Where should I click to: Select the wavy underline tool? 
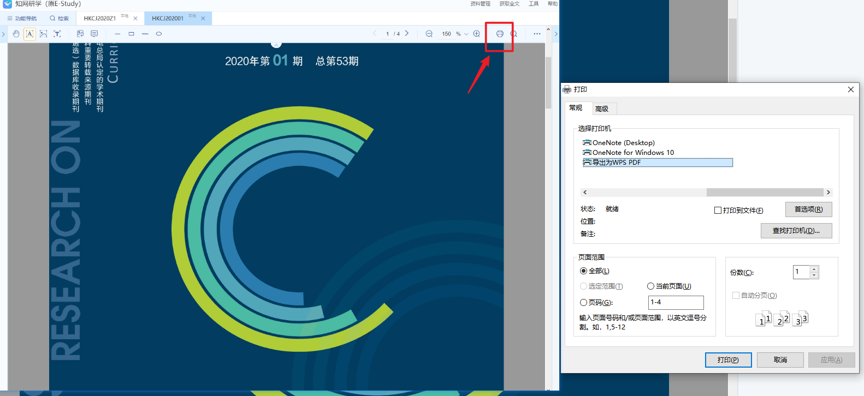click(x=145, y=34)
